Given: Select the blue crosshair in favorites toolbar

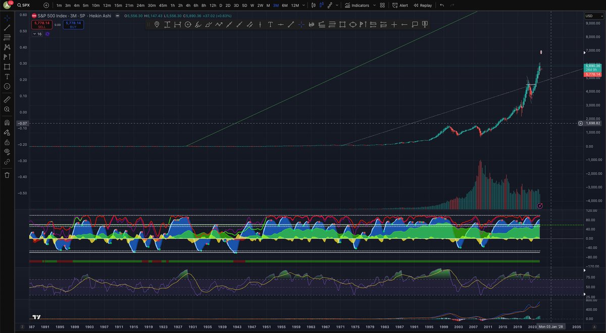Looking at the screenshot, I should (301, 24).
